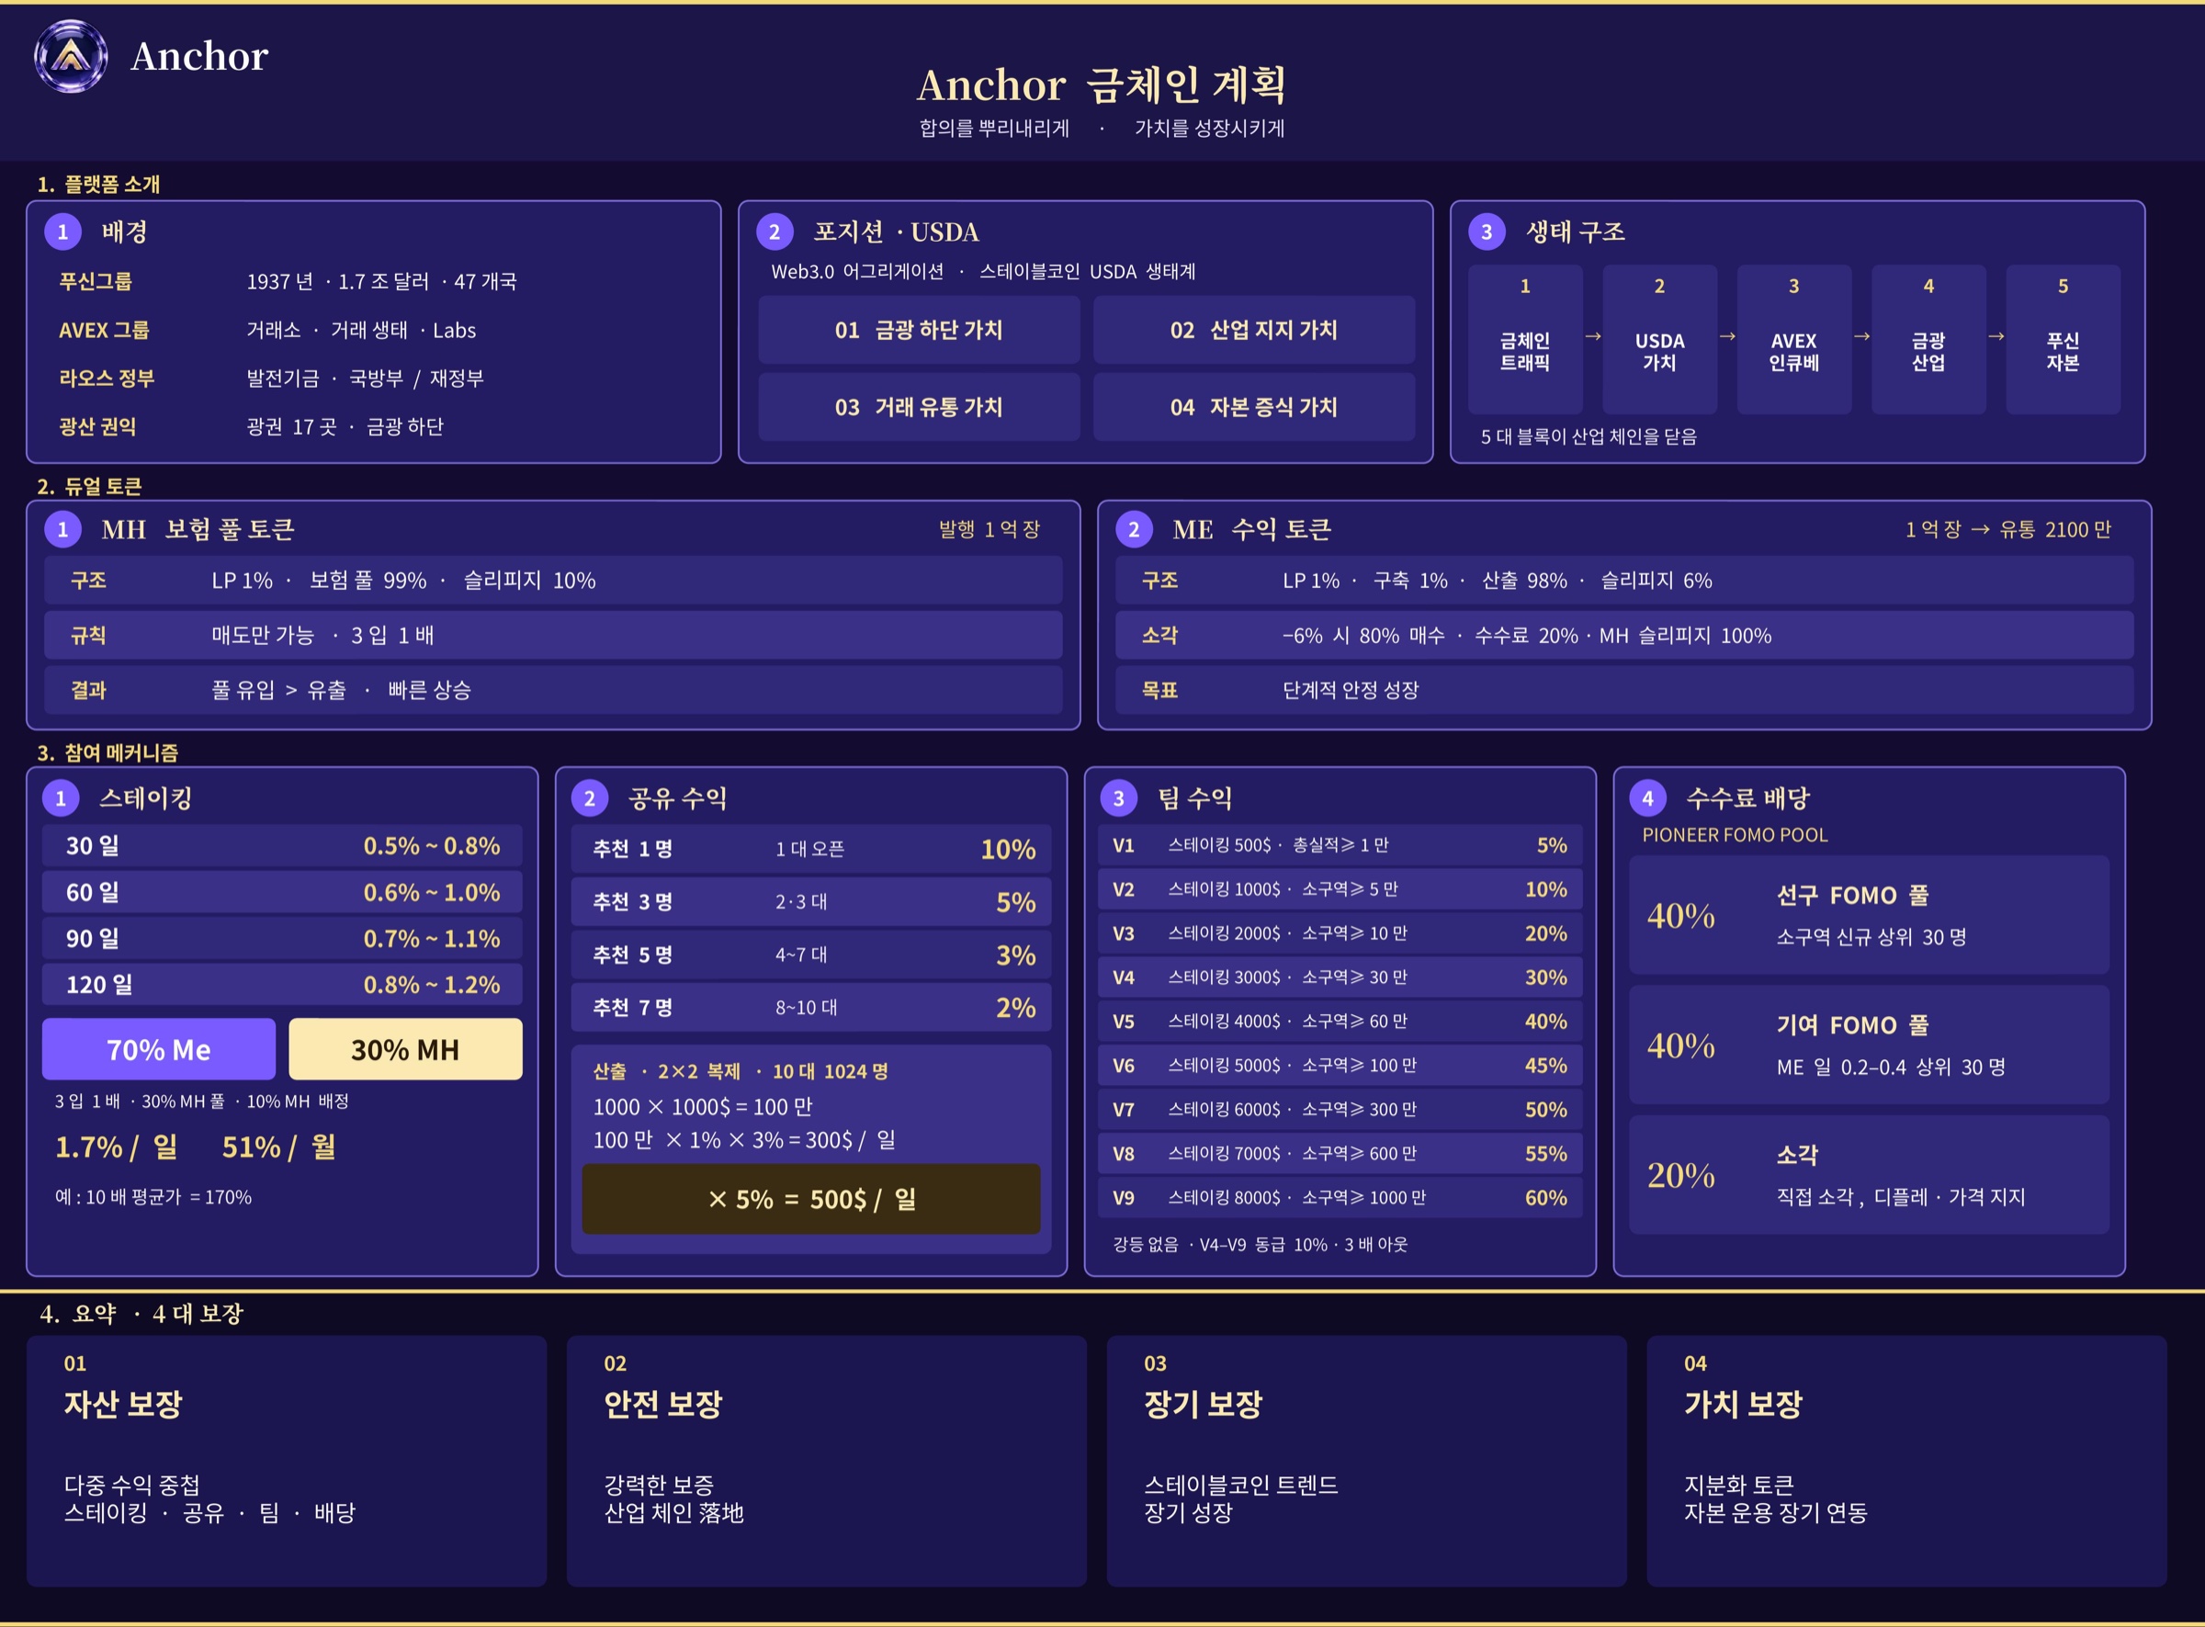Click the 30% MH button
Image resolution: width=2205 pixels, height=1627 pixels.
coord(406,1049)
